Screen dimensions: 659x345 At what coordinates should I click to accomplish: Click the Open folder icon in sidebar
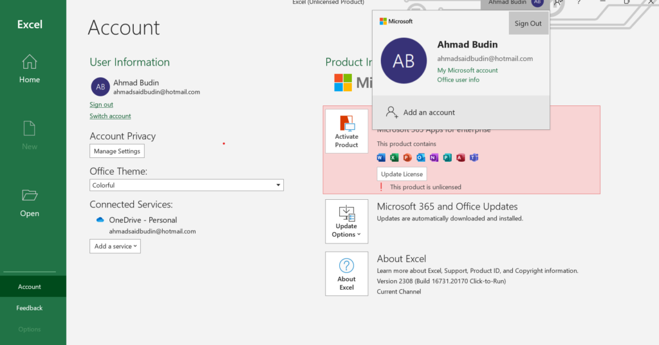[x=30, y=195]
